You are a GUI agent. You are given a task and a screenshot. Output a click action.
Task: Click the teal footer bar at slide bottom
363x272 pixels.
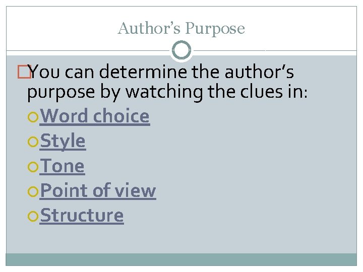181,259
